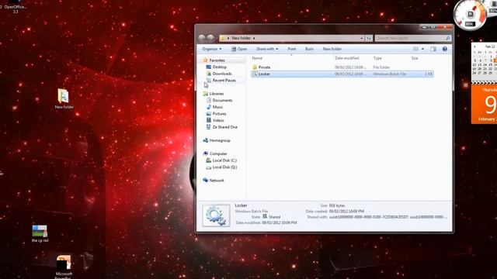This screenshot has width=497, height=279.
Task: Click the folder icon in the address bar
Action: pos(223,38)
